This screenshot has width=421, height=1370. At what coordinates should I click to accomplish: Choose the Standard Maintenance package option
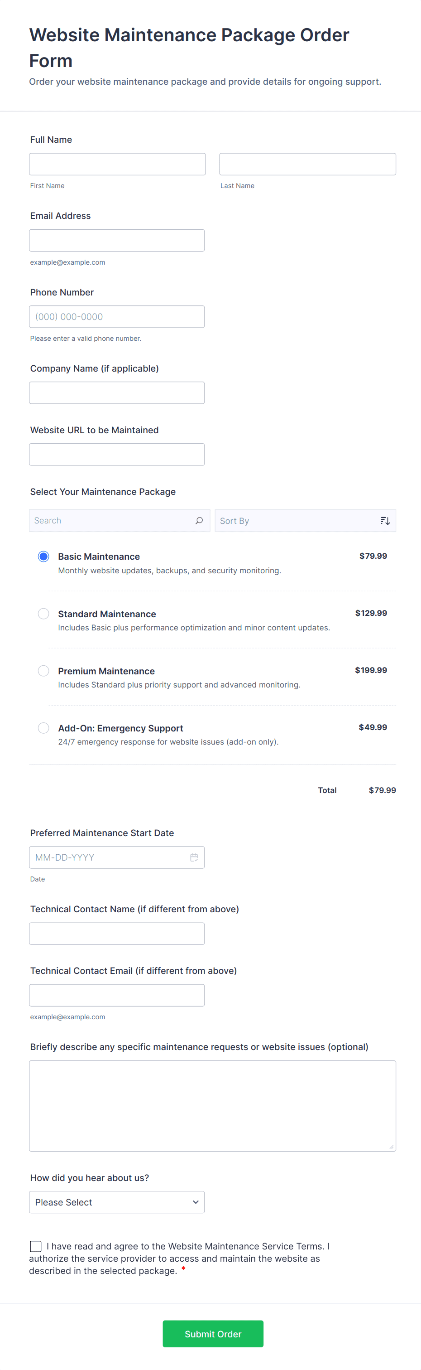[43, 614]
